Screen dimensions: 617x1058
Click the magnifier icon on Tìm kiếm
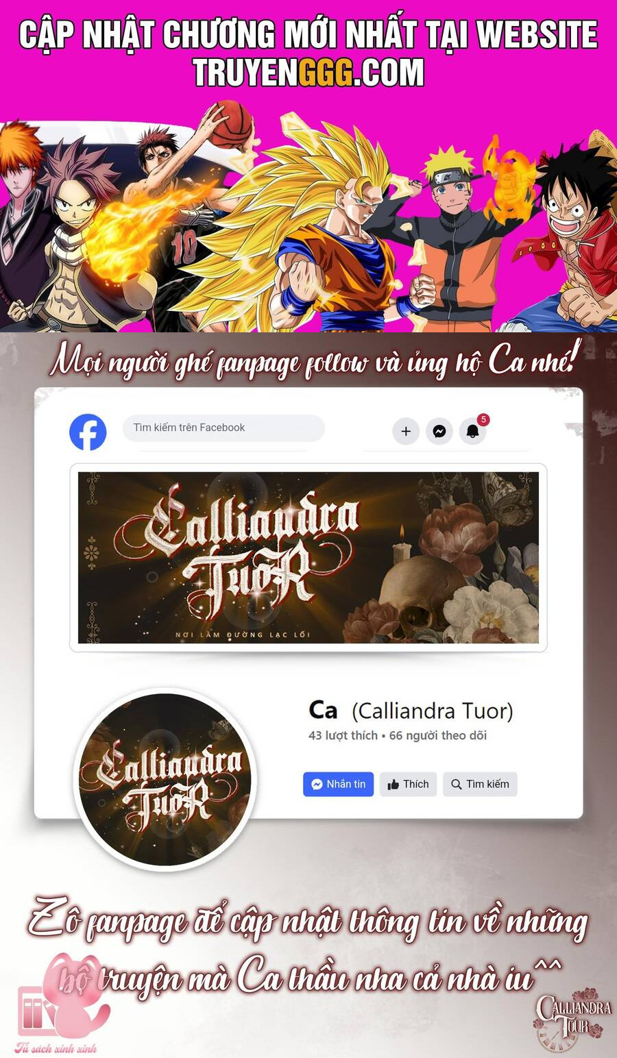click(x=457, y=785)
